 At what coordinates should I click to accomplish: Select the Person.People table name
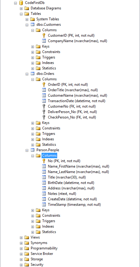pos(48,150)
